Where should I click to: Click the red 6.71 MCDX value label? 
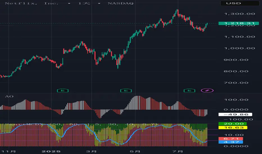pos(231,139)
